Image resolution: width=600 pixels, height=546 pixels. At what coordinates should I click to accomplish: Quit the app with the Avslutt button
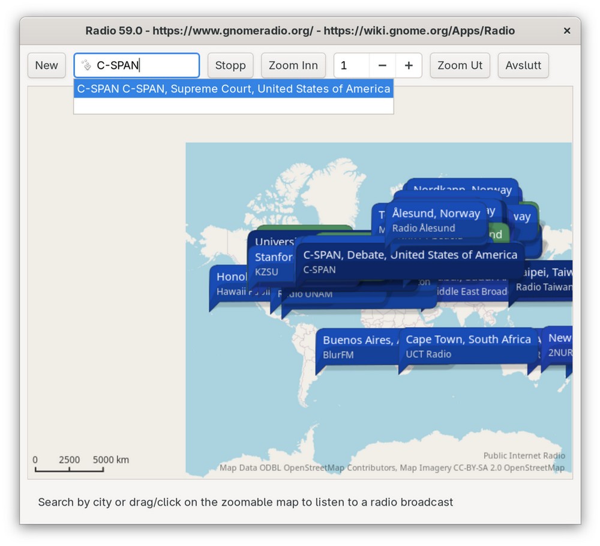(523, 65)
